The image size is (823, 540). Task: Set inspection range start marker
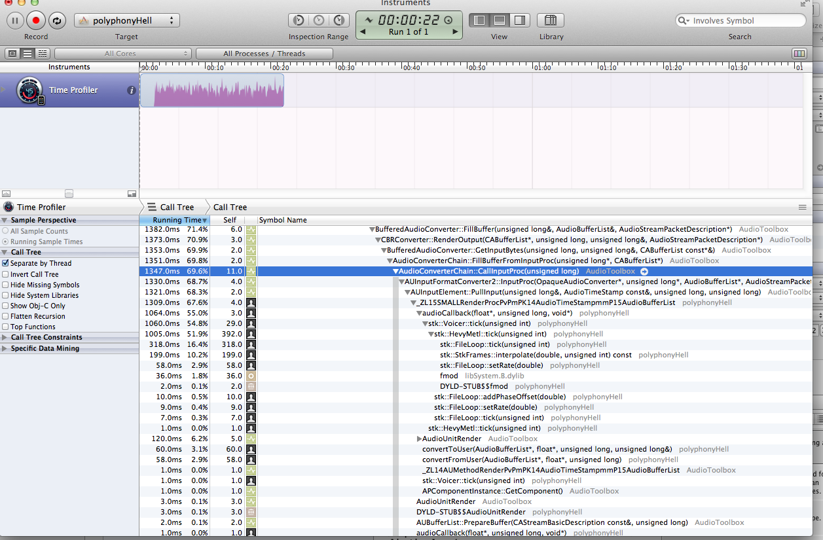299,20
